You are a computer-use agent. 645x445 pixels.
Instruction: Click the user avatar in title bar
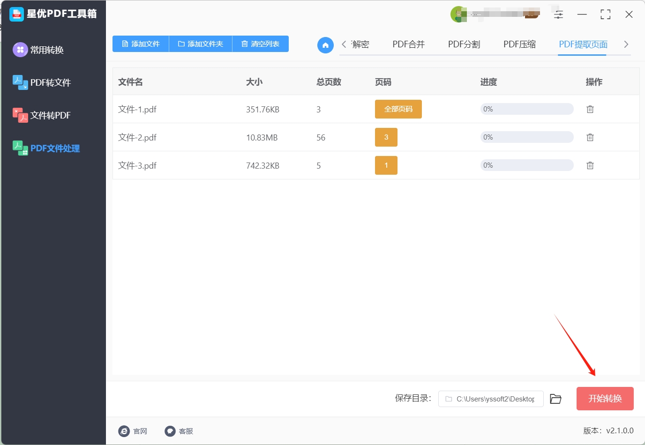click(458, 15)
